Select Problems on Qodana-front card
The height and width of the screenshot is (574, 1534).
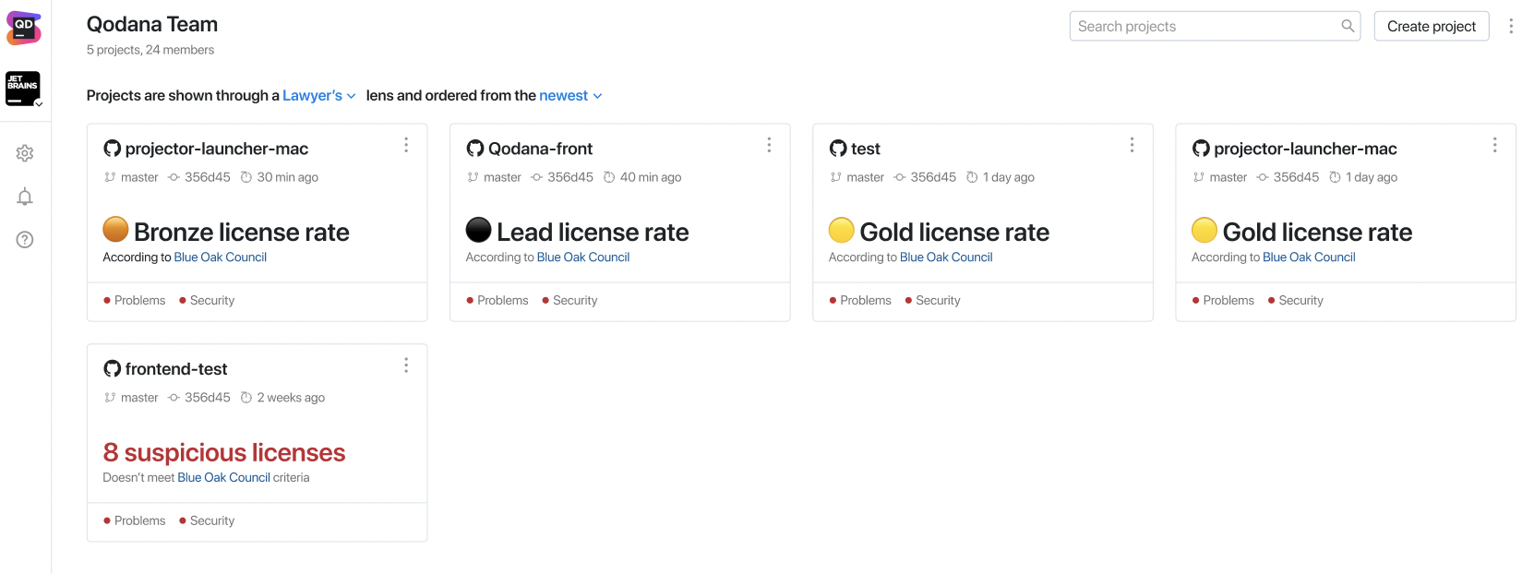coord(497,301)
